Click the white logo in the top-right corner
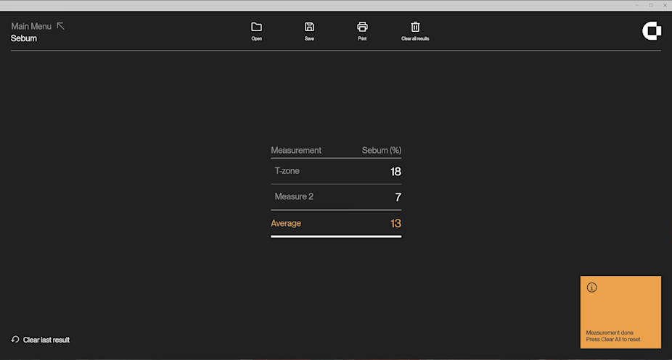This screenshot has height=360, width=672. (651, 31)
